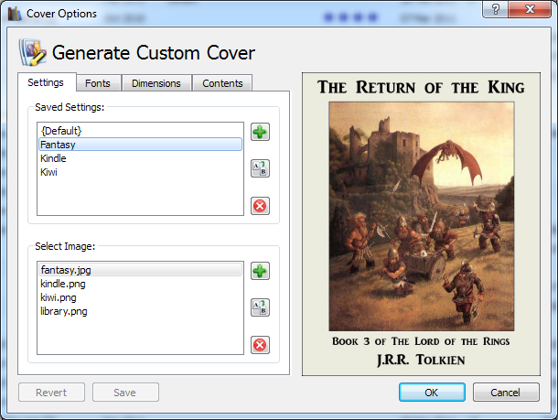Confirm with the OK button
This screenshot has height=420, width=558.
pyautogui.click(x=432, y=393)
